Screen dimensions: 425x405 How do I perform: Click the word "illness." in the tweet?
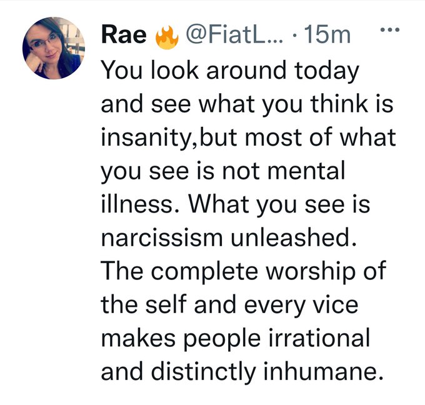coord(141,204)
